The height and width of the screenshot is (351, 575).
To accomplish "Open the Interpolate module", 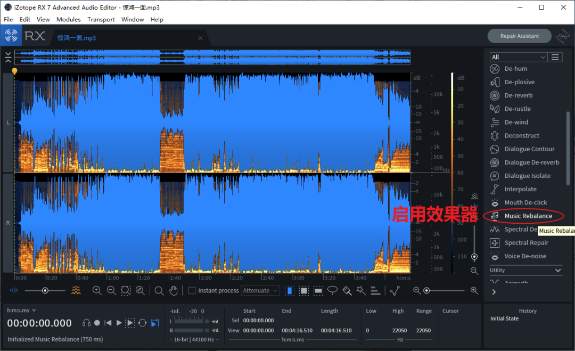I will point(525,189).
